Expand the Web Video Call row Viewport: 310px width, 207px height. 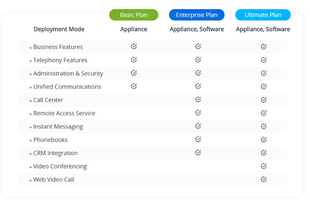point(31,180)
